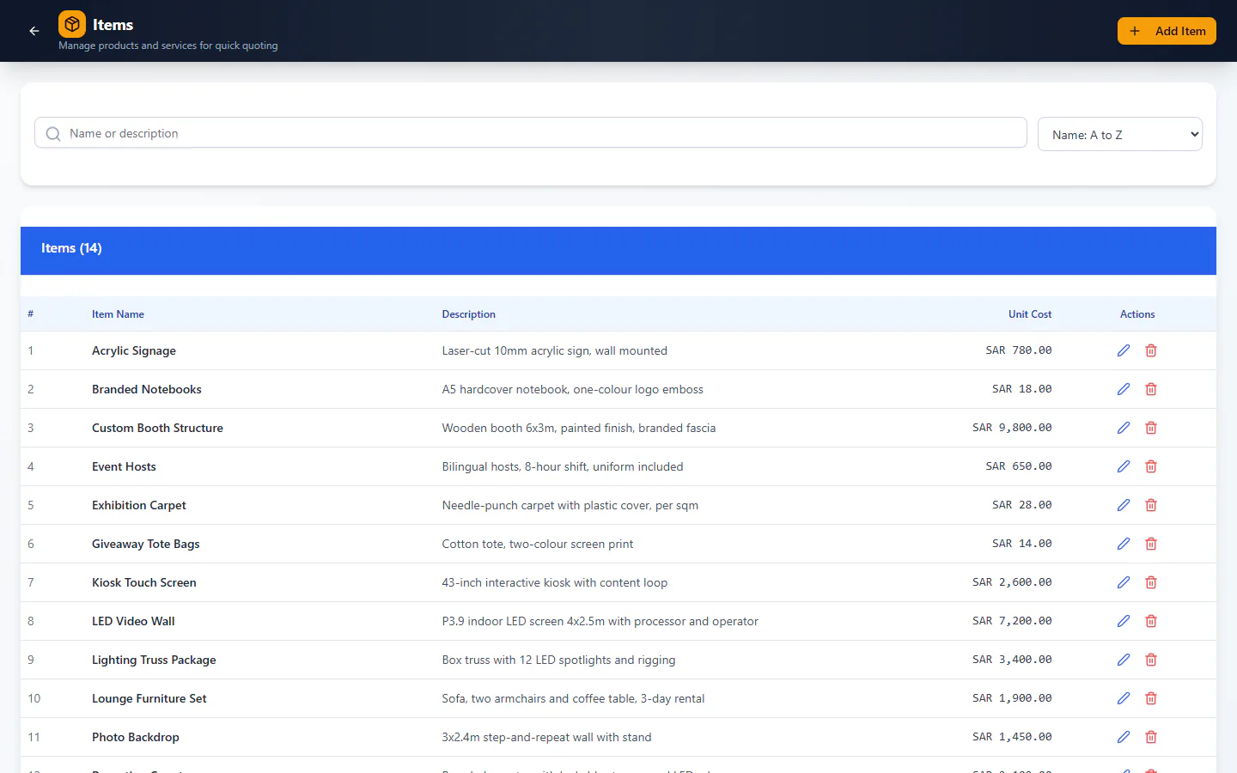Image resolution: width=1237 pixels, height=773 pixels.
Task: Focus the Name or description search field
Action: coord(531,133)
